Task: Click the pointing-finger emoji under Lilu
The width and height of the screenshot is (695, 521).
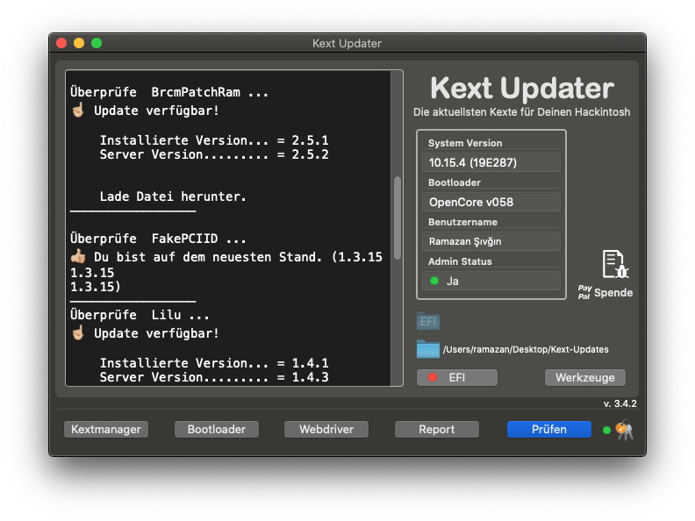Action: pos(78,332)
